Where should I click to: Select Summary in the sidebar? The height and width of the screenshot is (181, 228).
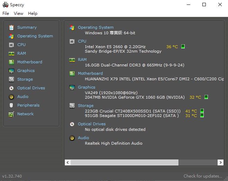(27, 27)
